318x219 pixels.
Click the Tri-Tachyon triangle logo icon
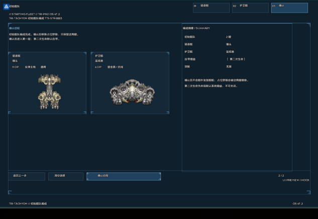click(7, 7)
